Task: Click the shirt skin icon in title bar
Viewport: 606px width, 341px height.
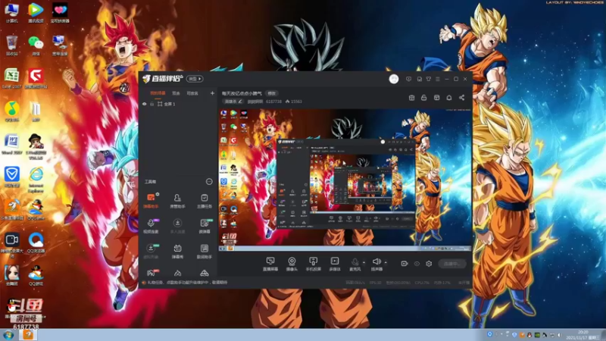Action: click(x=429, y=79)
